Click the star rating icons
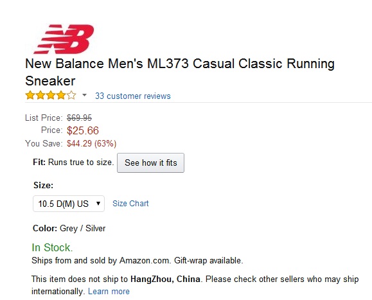The width and height of the screenshot is (372, 300). [51, 95]
